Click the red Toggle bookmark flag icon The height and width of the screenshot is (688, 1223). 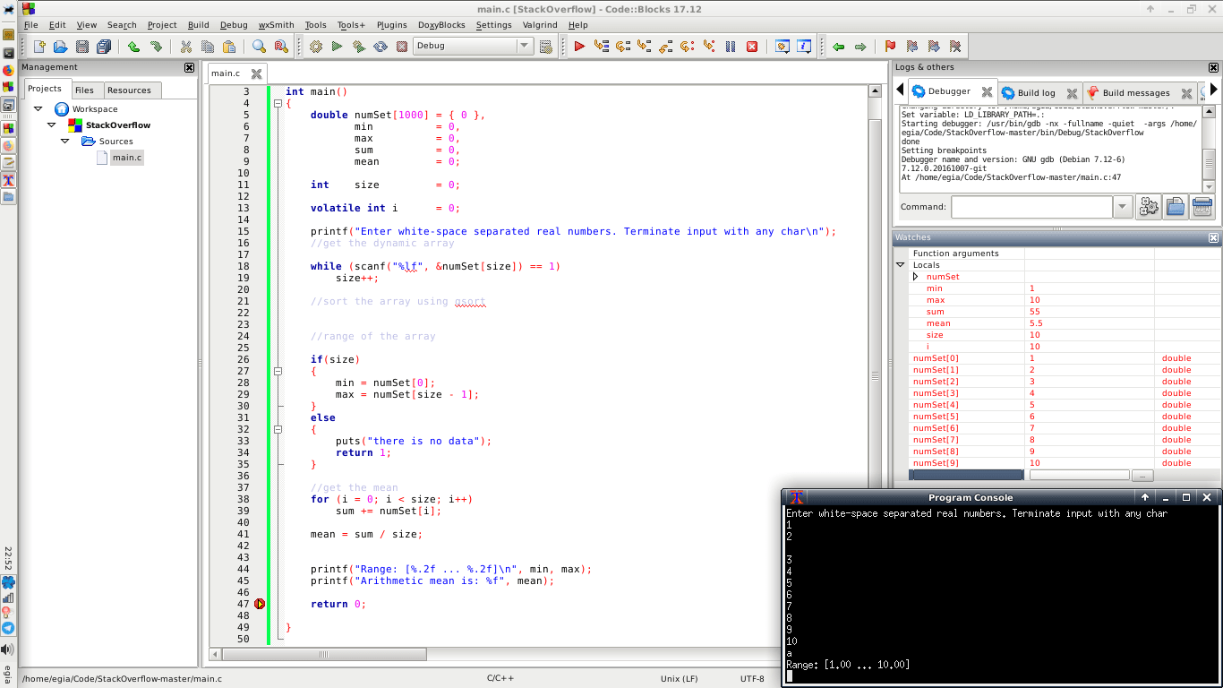coord(890,47)
